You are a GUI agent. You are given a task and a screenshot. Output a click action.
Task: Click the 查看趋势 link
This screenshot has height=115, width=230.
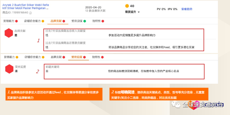[x=187, y=9]
